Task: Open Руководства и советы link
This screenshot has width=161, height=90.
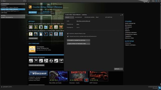Action: 131,34
